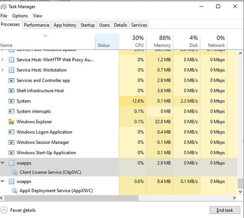Maximize the Task Manager window
The width and height of the screenshot is (244, 218).
tap(218, 7)
